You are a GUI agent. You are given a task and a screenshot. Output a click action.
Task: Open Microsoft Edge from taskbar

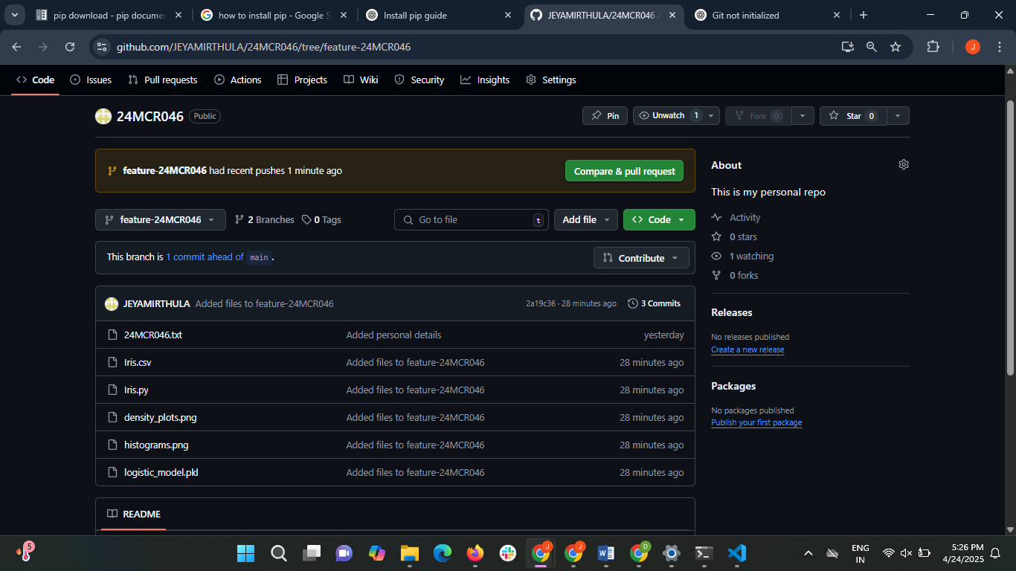[x=442, y=553]
